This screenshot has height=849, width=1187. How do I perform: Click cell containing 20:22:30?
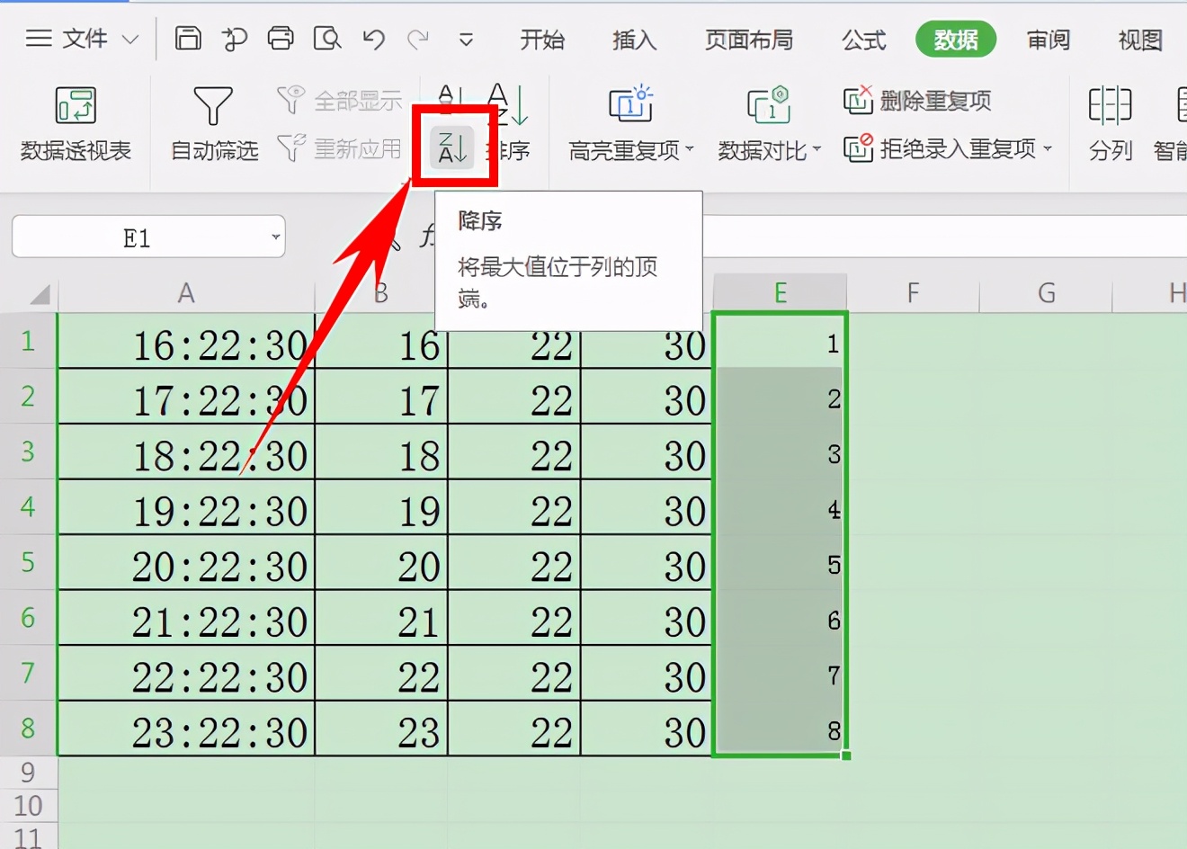pyautogui.click(x=186, y=563)
